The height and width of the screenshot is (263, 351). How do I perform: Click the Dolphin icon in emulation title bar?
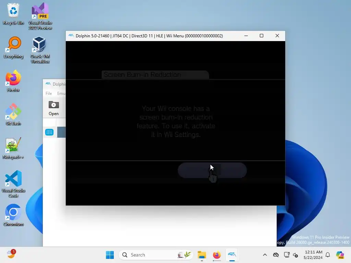tap(71, 36)
